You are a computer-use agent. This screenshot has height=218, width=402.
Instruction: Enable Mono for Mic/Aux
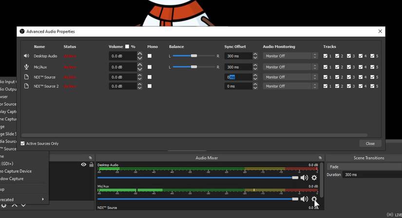pos(150,67)
